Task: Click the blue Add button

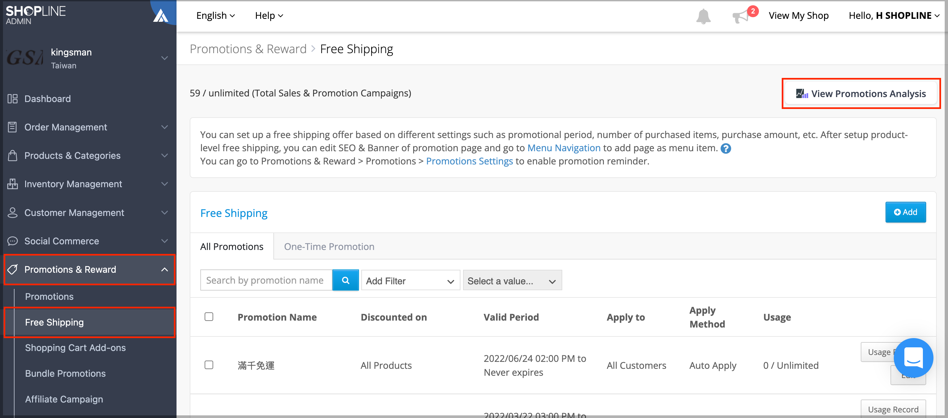Action: click(905, 212)
